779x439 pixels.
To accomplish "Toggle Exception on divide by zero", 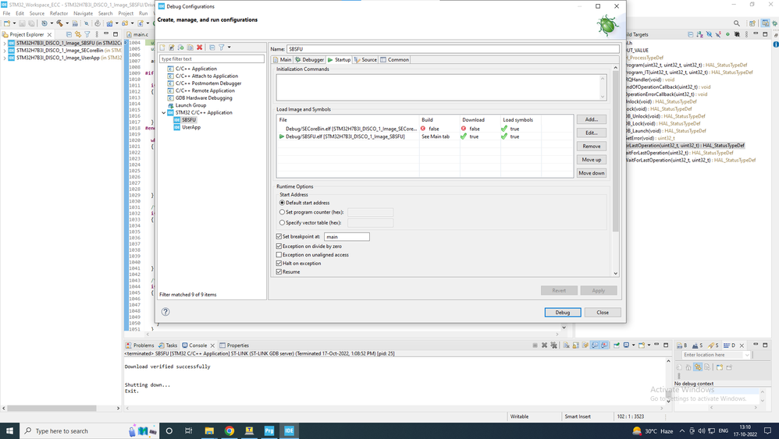I will [279, 246].
